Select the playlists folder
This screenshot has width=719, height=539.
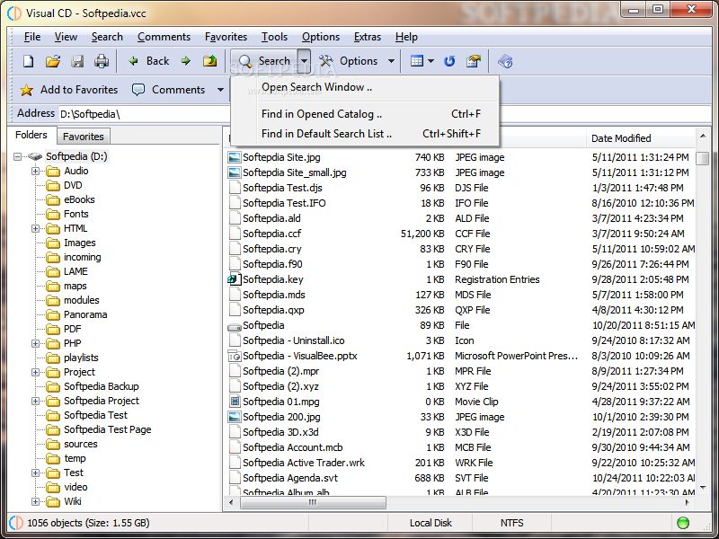(x=81, y=358)
